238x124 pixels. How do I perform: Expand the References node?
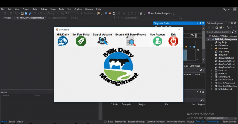pyautogui.click(x=212, y=45)
